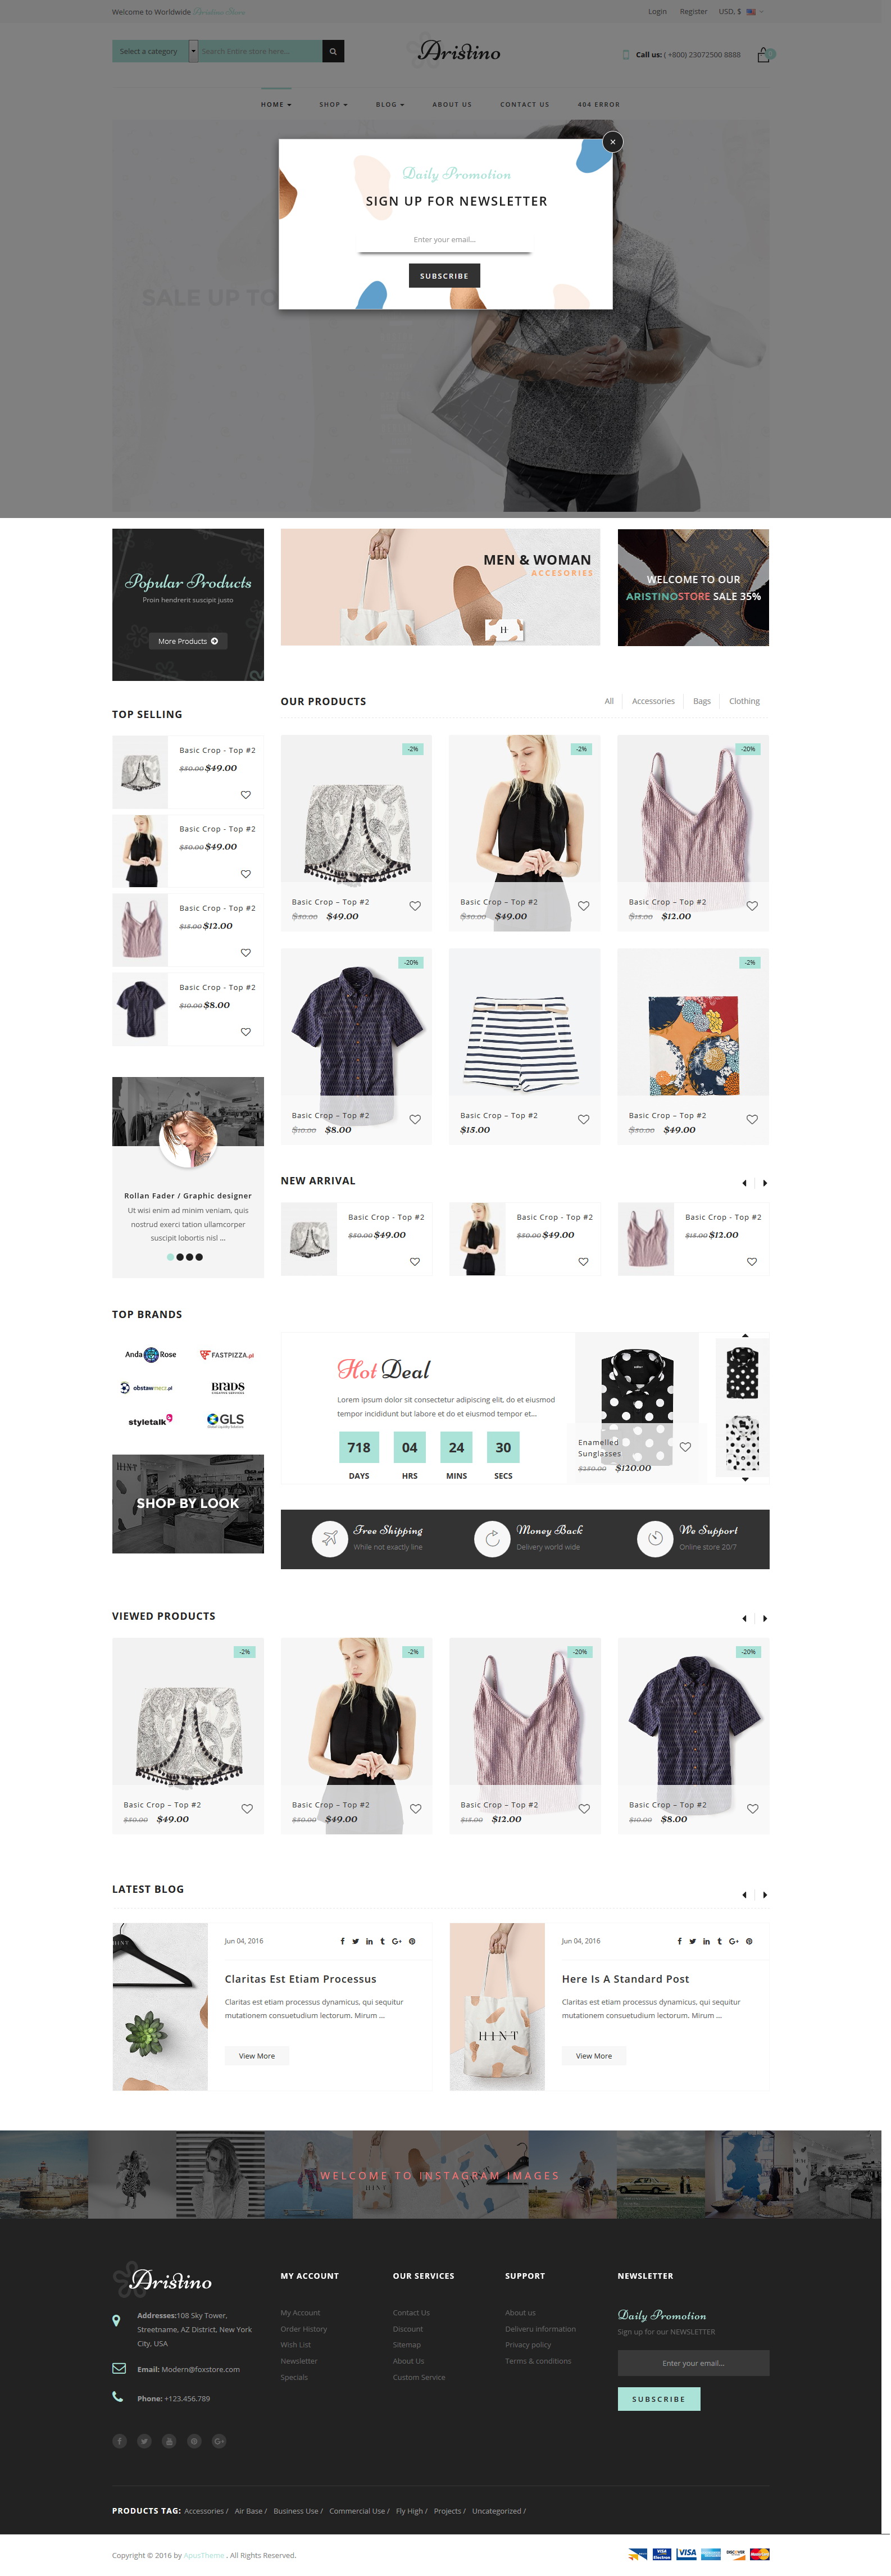Click View More on Claritas blog post
891x2576 pixels.
(257, 2056)
